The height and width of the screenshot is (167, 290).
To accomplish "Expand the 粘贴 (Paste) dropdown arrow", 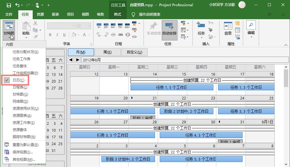I will 26,38.
